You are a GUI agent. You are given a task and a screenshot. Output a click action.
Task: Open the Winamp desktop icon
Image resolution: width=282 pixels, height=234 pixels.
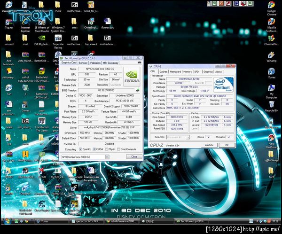[x=271, y=57]
